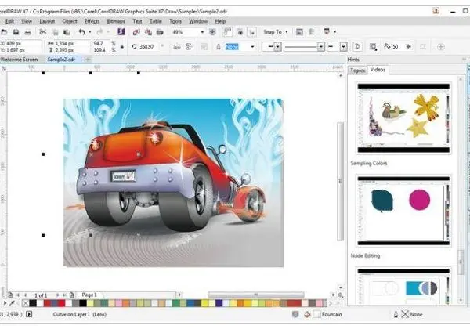The image size is (470, 329).
Task: Toggle Show rulers button in toolbar
Action: click(228, 32)
